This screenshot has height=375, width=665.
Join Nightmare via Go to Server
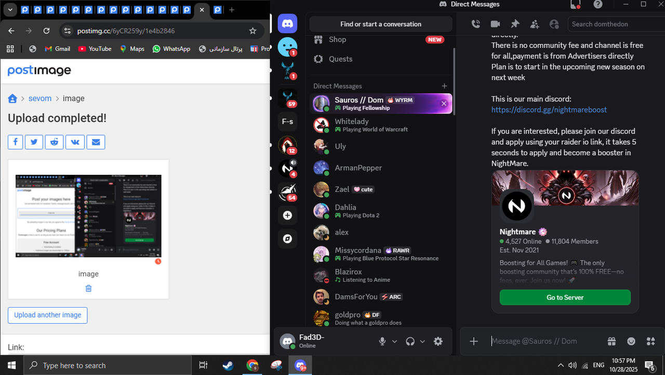[565, 297]
